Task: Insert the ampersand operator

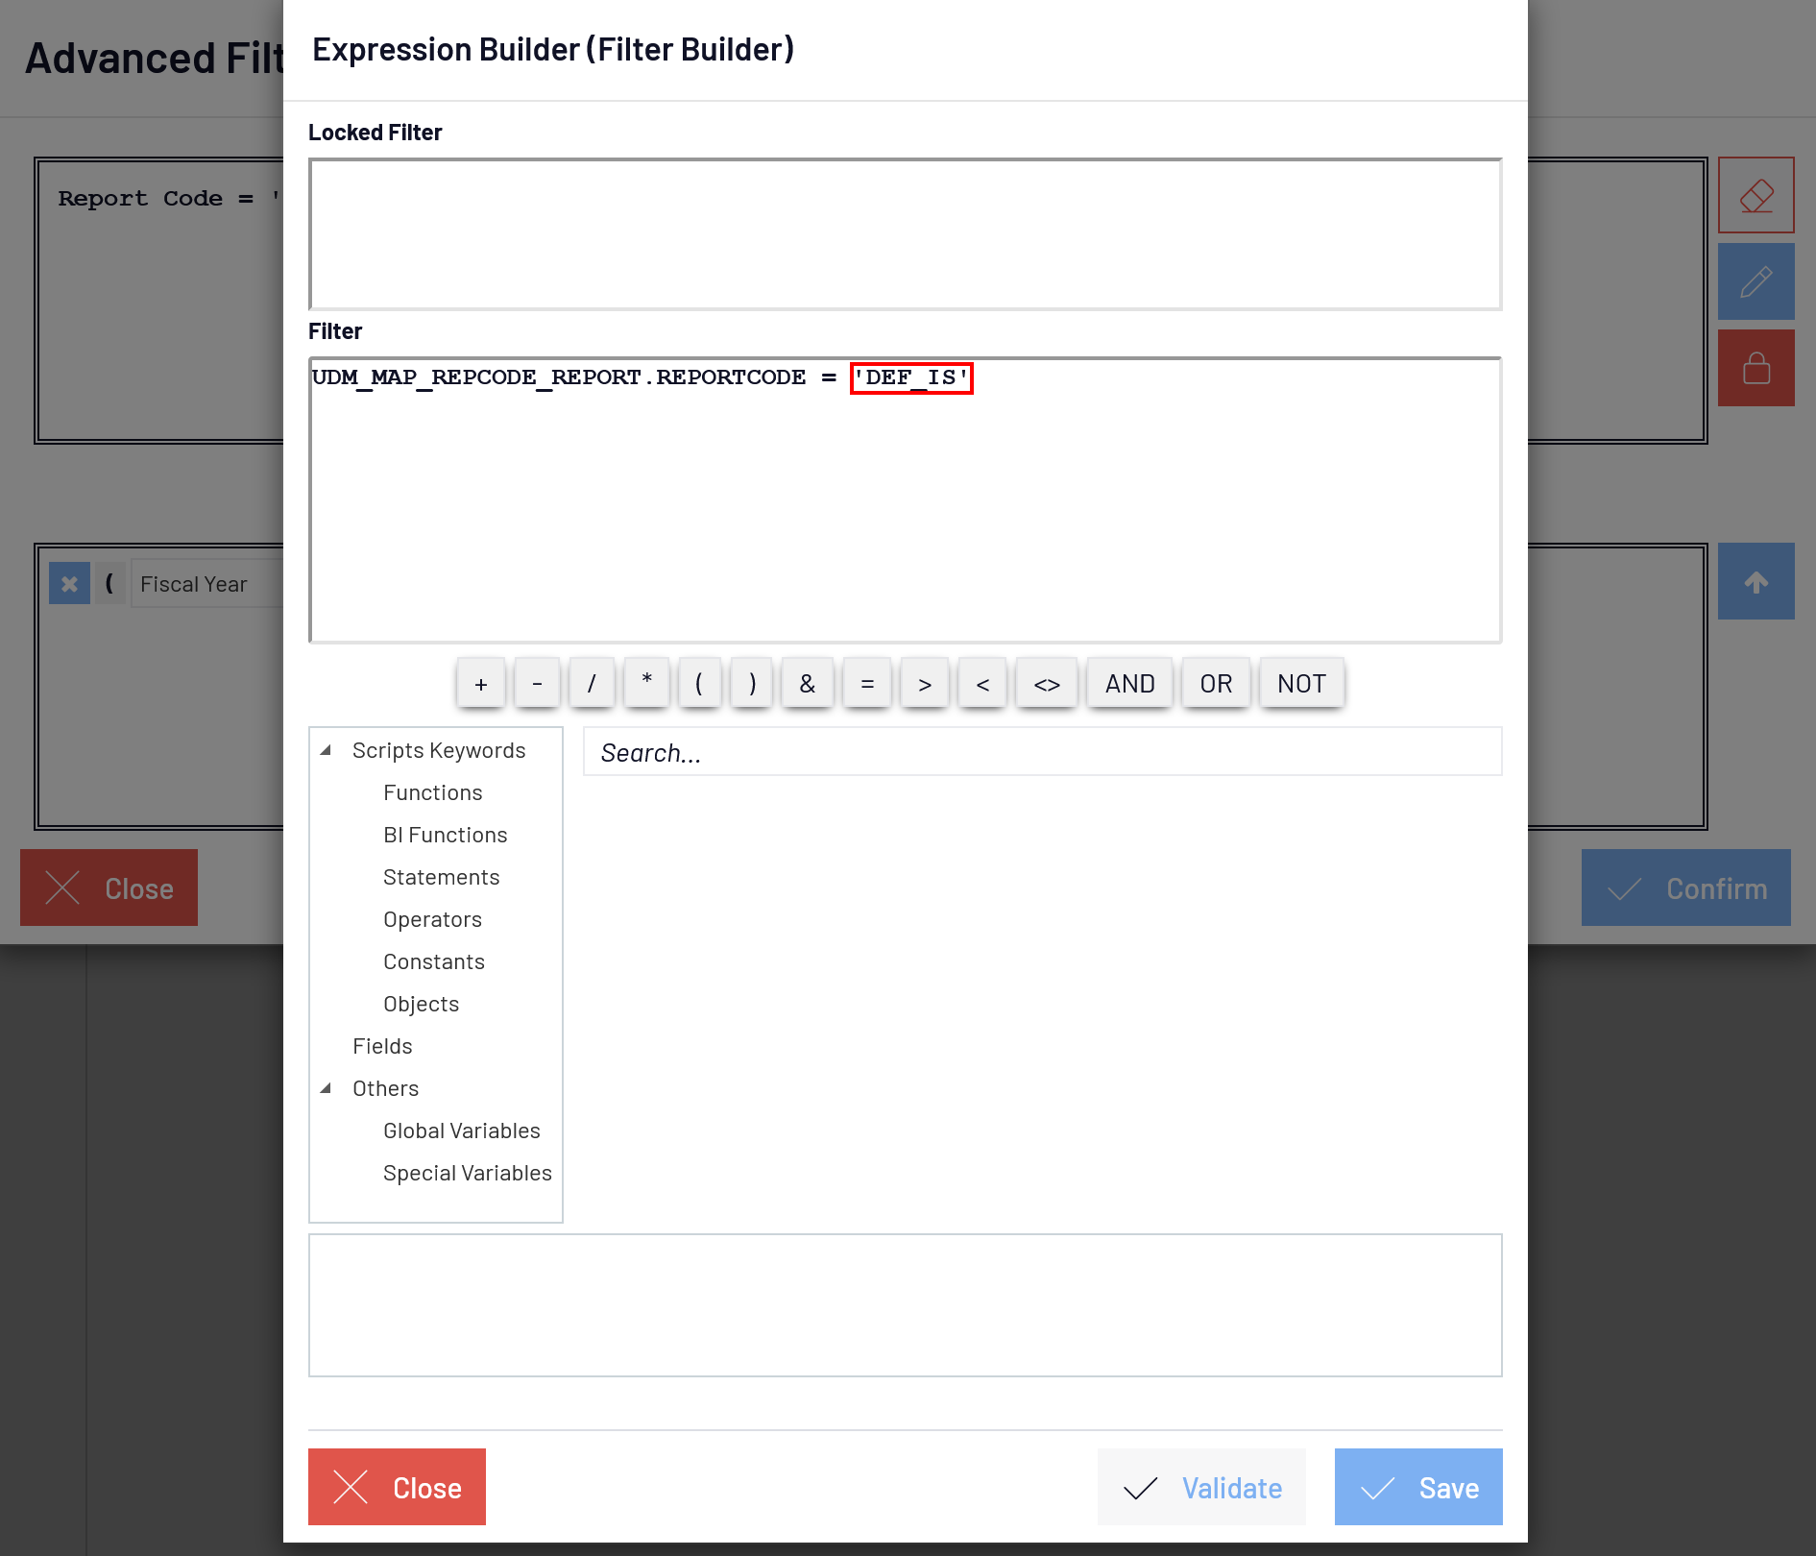Action: tap(807, 684)
